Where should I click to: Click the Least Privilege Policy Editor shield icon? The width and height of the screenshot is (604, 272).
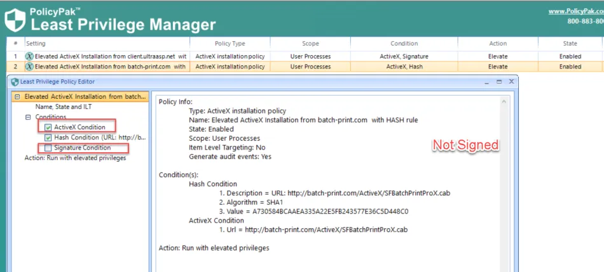15,82
